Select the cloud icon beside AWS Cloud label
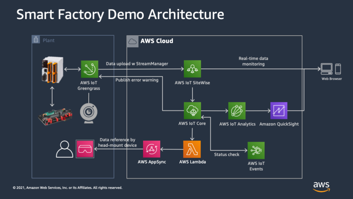The height and width of the screenshot is (199, 353). [132, 41]
